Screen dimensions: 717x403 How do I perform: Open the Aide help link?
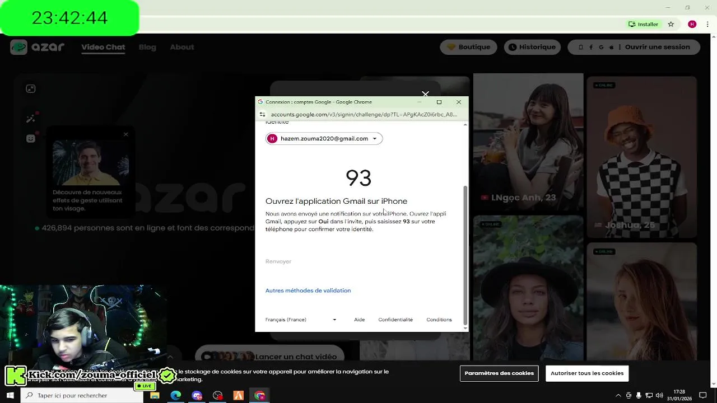tap(359, 320)
